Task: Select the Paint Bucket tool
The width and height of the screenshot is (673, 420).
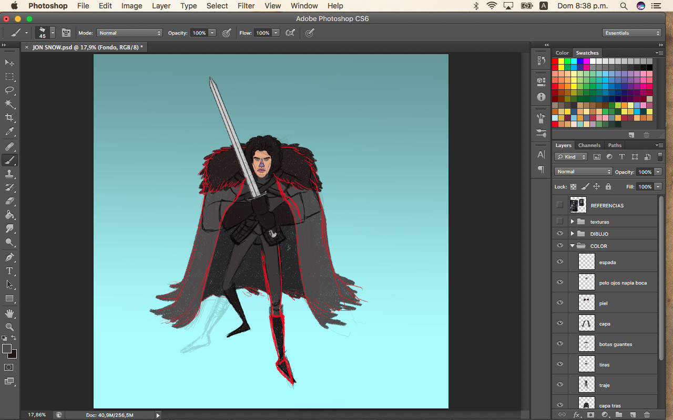Action: [x=9, y=215]
